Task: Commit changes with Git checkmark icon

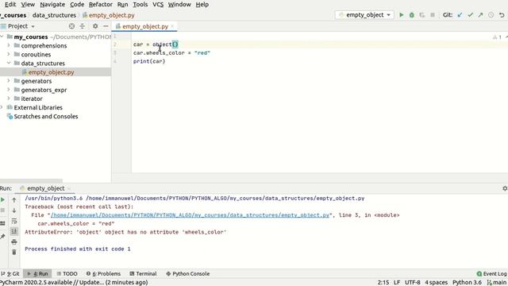Action: 470,15
